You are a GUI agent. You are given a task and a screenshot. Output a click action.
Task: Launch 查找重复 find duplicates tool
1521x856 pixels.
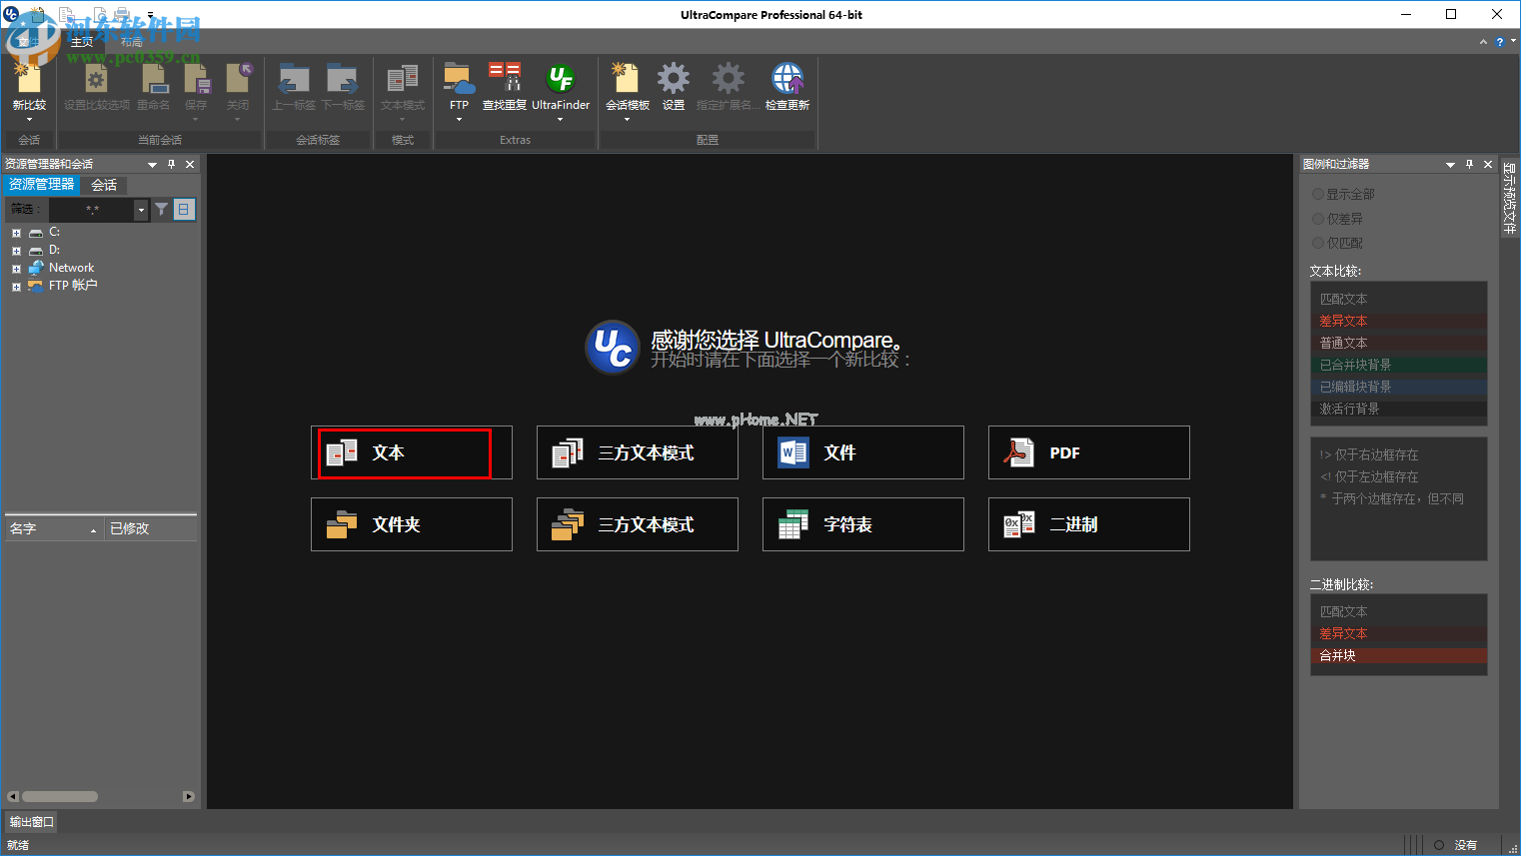(505, 79)
